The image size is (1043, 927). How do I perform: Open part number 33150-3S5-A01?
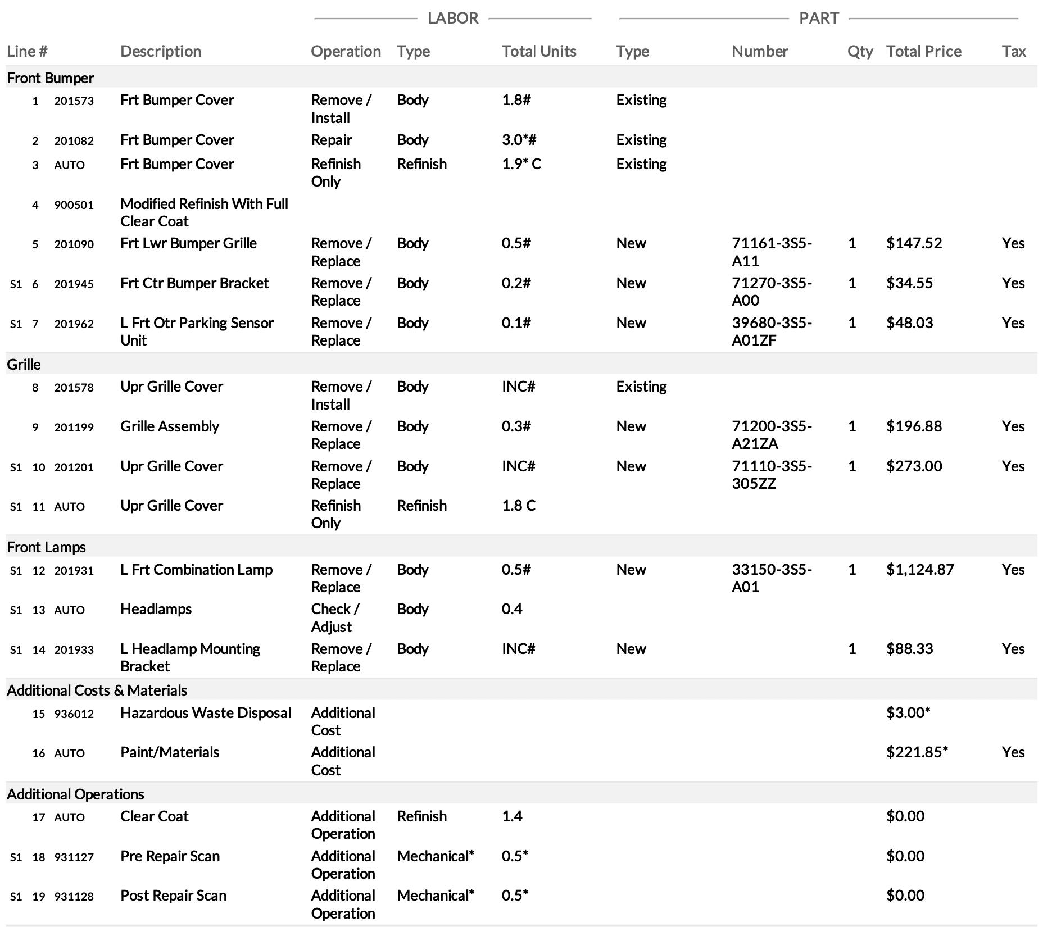tap(772, 578)
